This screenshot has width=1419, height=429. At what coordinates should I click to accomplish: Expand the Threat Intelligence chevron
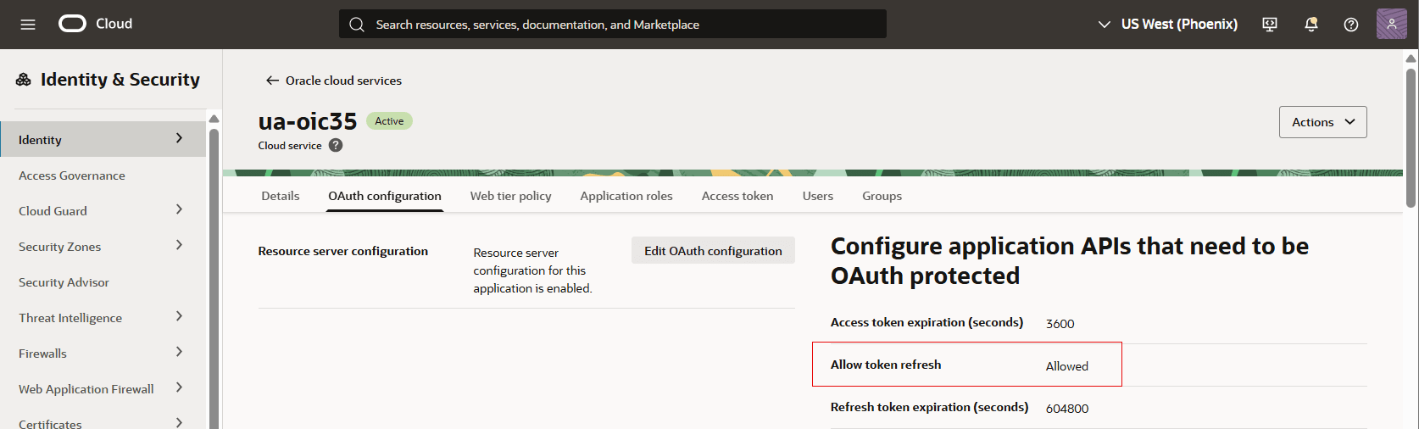click(179, 316)
